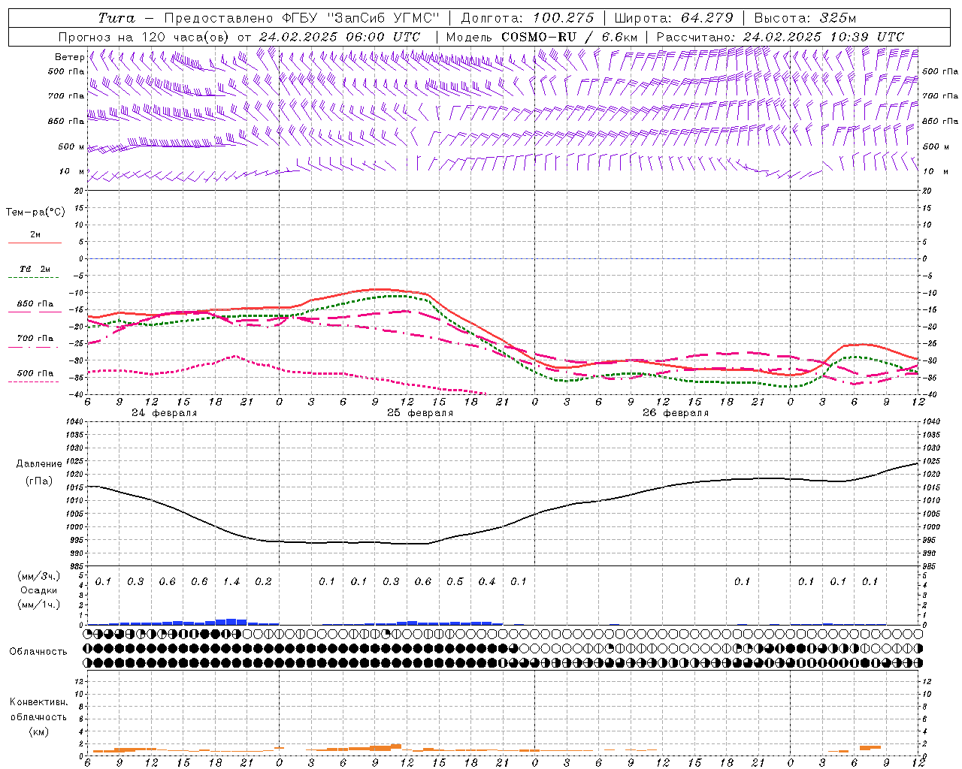Click the "Долгота: 100.275" header field
This screenshot has width=962, height=769.
527,18
